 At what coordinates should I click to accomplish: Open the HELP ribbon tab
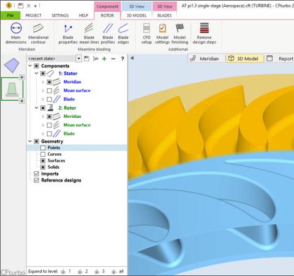tap(83, 15)
